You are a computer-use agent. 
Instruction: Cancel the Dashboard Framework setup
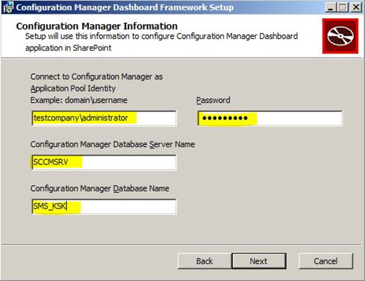click(326, 261)
